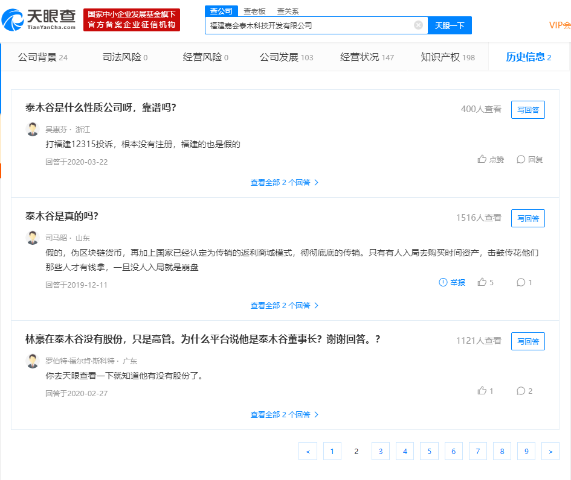Screen dimensions: 571x480
Task: Click the 罗伯特·福尔肯·斯科特 username
Action: [80, 361]
